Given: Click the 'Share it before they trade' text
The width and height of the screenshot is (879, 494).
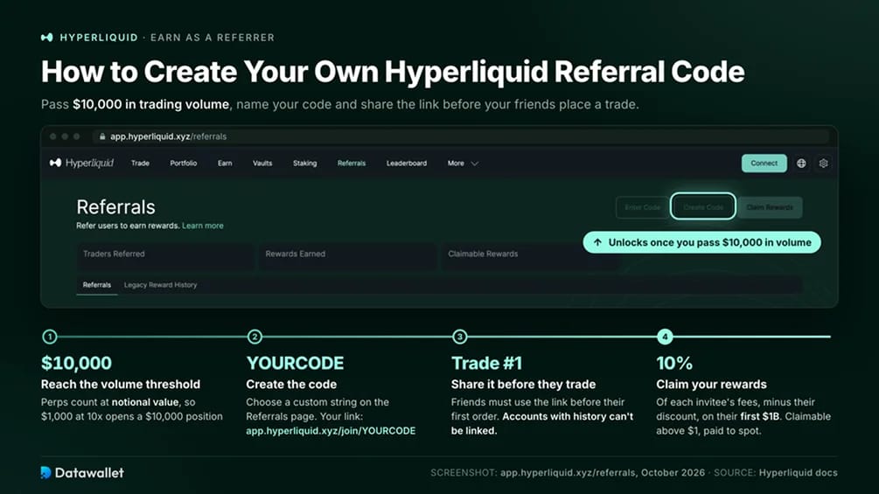Looking at the screenshot, I should [524, 384].
